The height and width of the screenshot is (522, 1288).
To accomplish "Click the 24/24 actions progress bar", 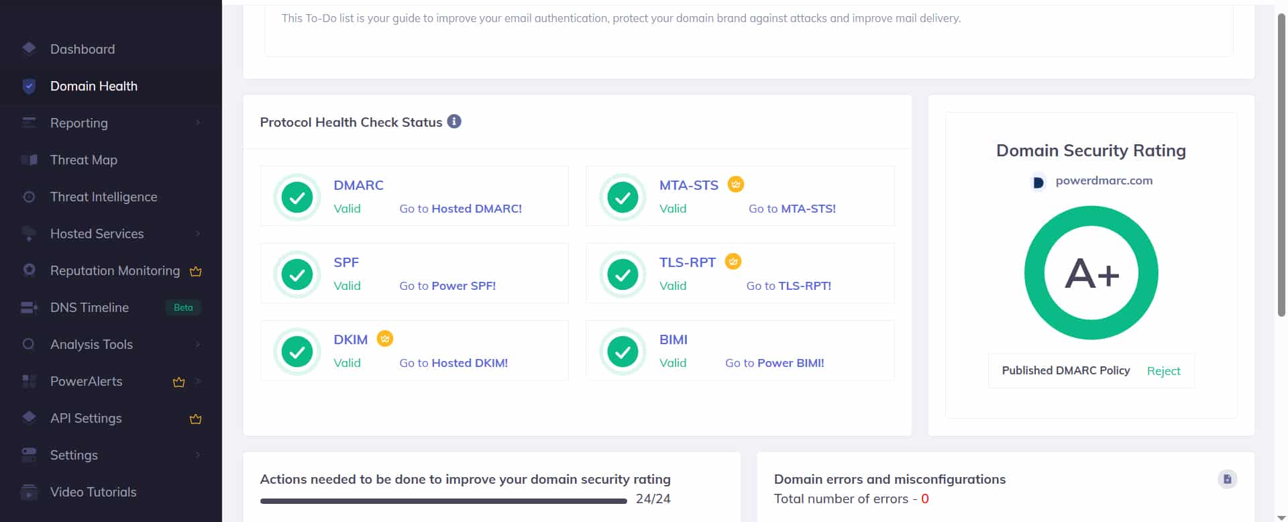I will pyautogui.click(x=443, y=501).
